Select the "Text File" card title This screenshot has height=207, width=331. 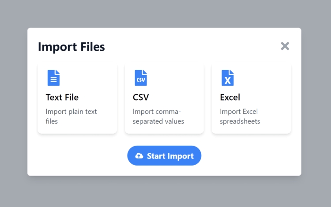pyautogui.click(x=62, y=97)
